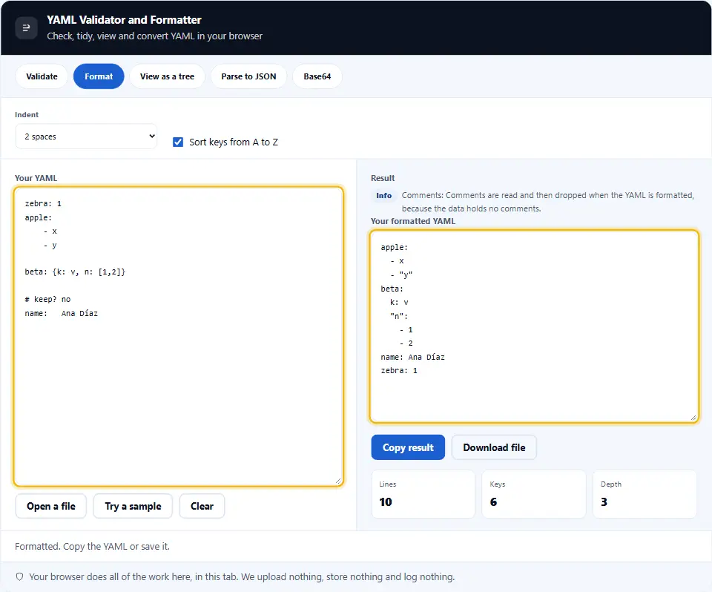Click the 'zebra: 1' line in result
The image size is (712, 592).
coord(399,371)
